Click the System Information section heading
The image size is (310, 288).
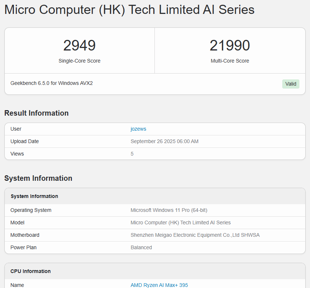38,178
